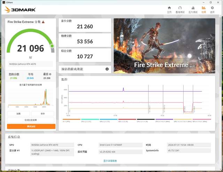This screenshot has height=172, width=223.
Task: Click the purple spike in the monitoring graph
Action: point(123,89)
